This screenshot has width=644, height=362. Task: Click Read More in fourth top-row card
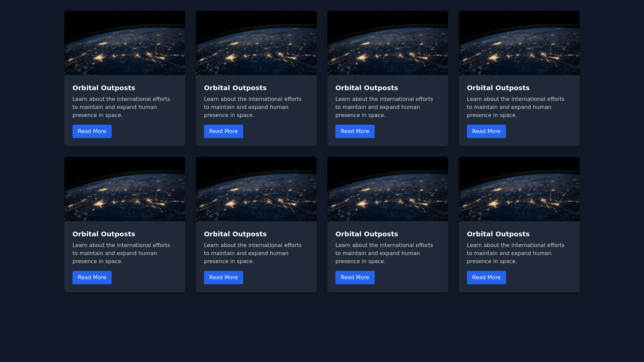(486, 131)
